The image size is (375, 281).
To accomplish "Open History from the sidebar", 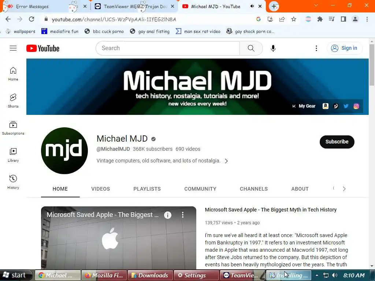I will pos(13,182).
